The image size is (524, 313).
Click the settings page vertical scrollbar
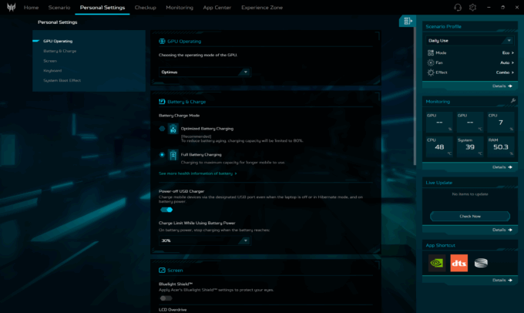(415, 97)
